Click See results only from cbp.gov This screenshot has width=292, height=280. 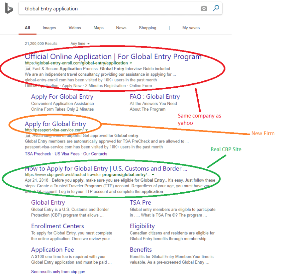[x=58, y=271]
